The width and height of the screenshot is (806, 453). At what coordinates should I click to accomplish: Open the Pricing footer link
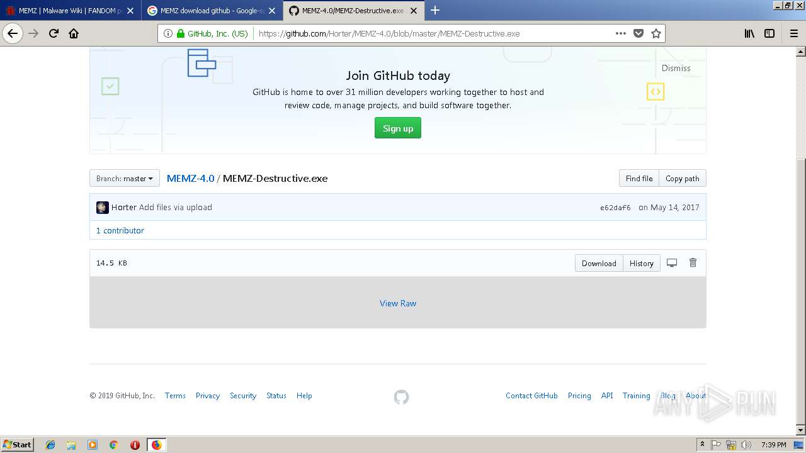tap(579, 396)
